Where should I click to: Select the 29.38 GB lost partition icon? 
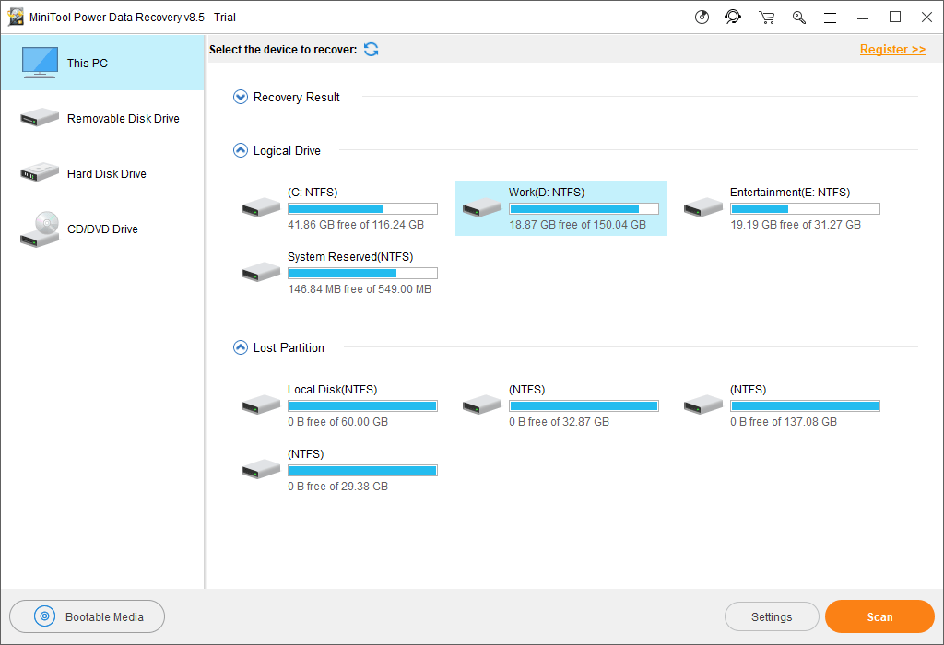pyautogui.click(x=261, y=469)
